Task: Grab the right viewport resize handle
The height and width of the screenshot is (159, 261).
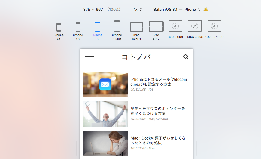Action: pos(197,148)
